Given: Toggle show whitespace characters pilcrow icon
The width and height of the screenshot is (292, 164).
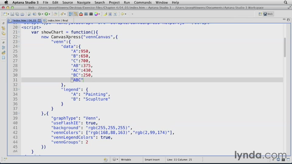Looking at the screenshot, I should 115,14.
